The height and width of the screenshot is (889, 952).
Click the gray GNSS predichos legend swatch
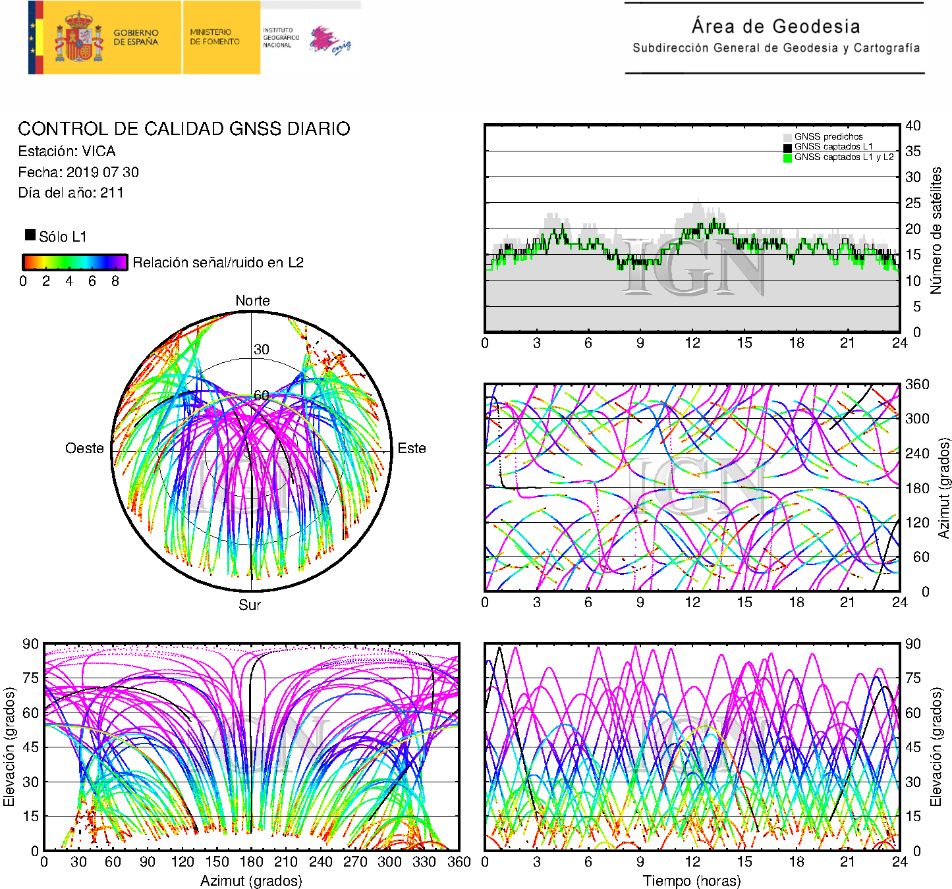coord(787,137)
